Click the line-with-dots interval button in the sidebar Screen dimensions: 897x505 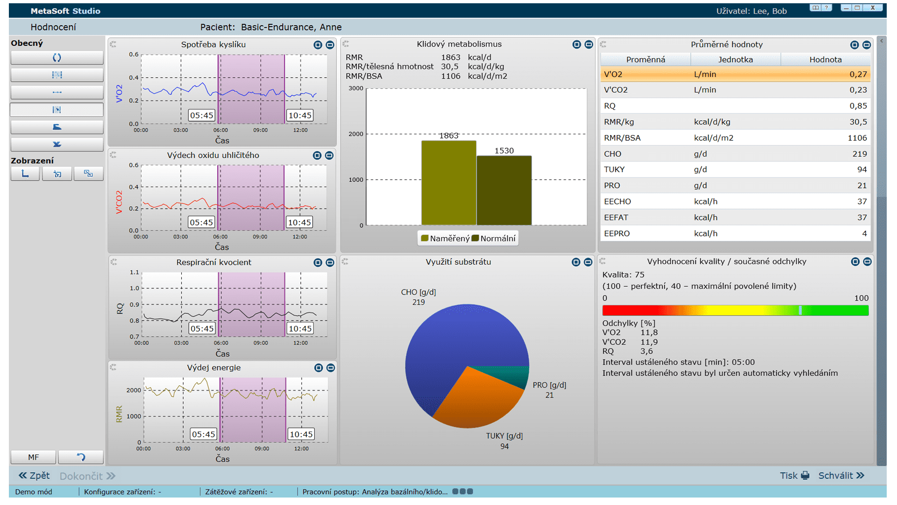pos(57,92)
